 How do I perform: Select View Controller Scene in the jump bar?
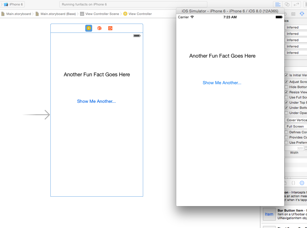point(102,14)
